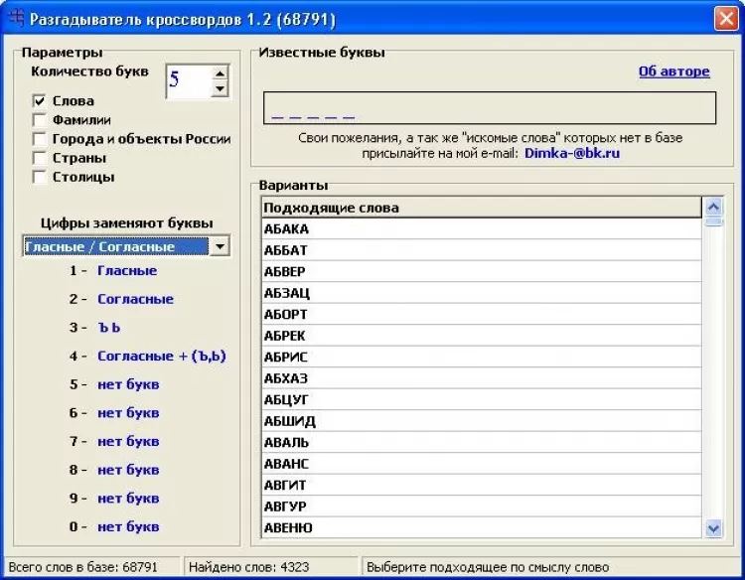Enable Города и объекты России checkbox
Image resolution: width=745 pixels, height=580 pixels.
(40, 139)
